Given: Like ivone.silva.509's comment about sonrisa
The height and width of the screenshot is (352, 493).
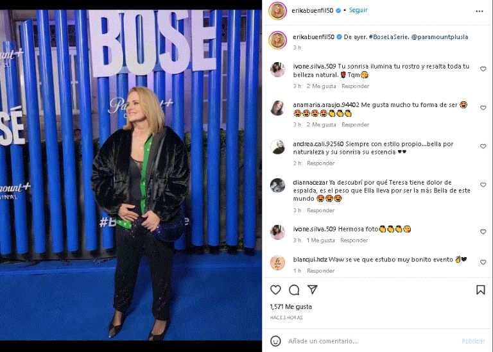Looking at the screenshot, I should point(483,69).
